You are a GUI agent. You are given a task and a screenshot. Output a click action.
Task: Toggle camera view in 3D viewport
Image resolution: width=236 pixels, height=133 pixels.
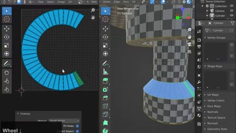(x=189, y=44)
